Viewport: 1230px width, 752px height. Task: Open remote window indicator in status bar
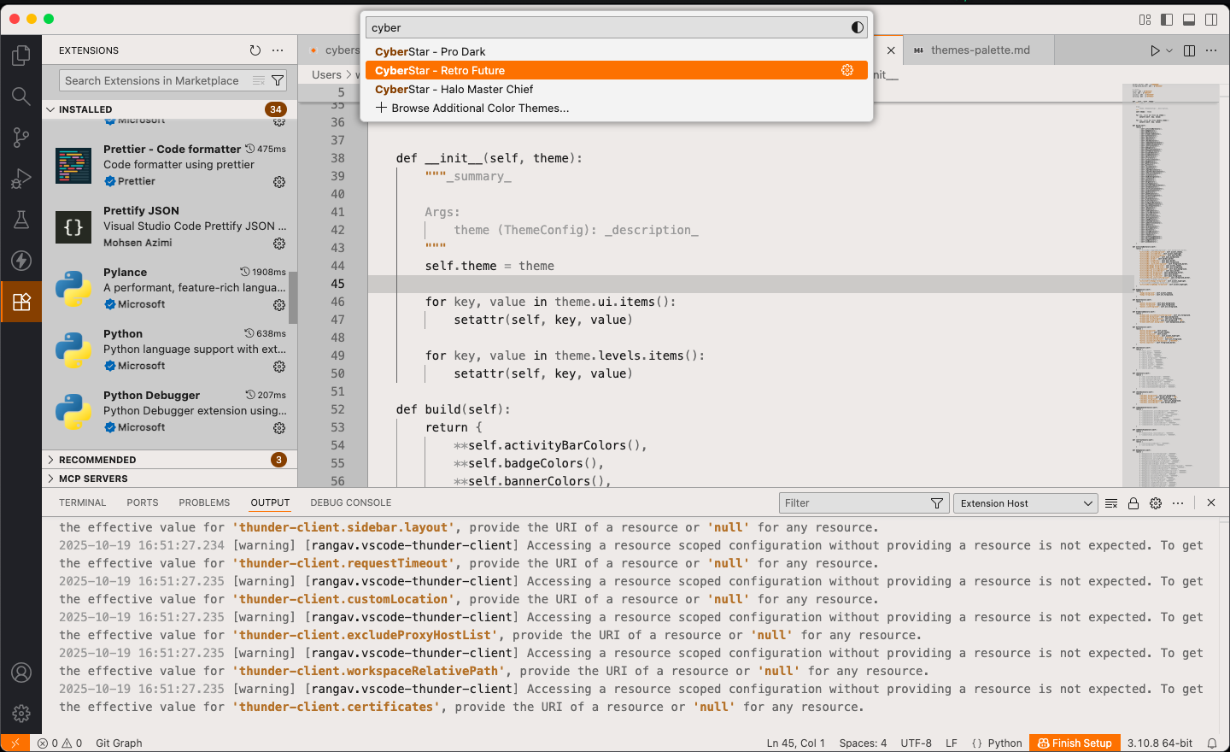(x=15, y=743)
